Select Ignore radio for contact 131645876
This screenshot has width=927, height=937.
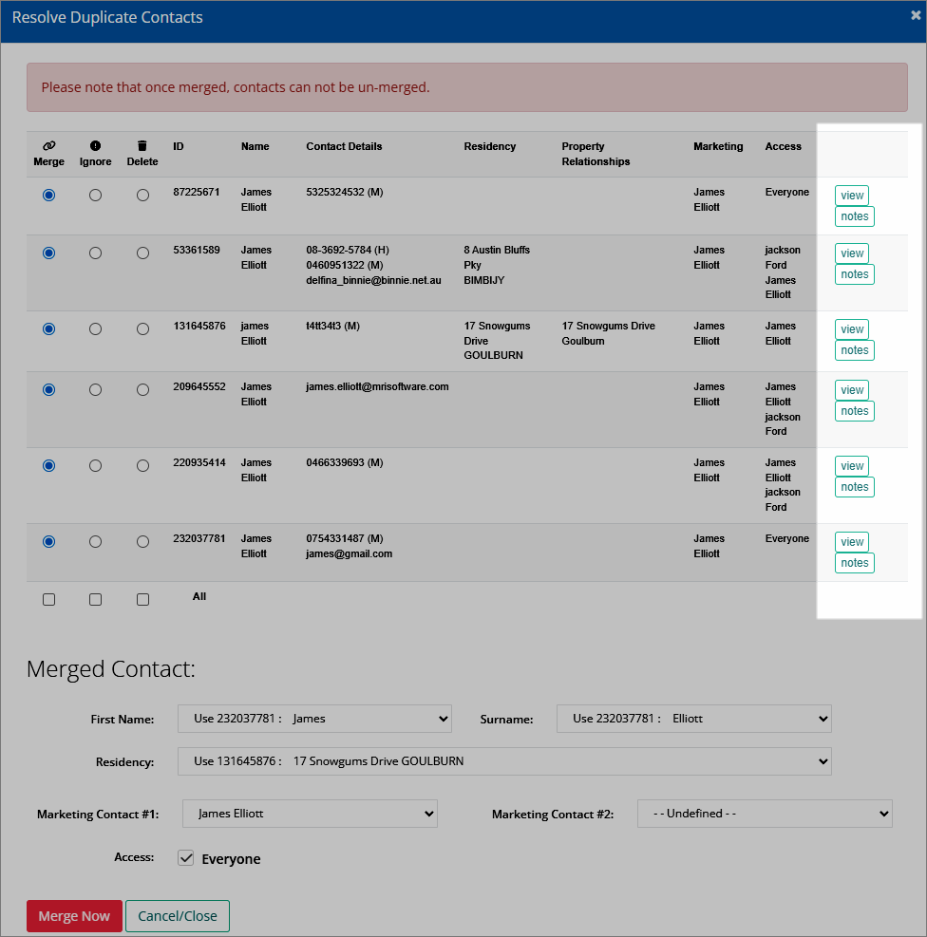(95, 329)
